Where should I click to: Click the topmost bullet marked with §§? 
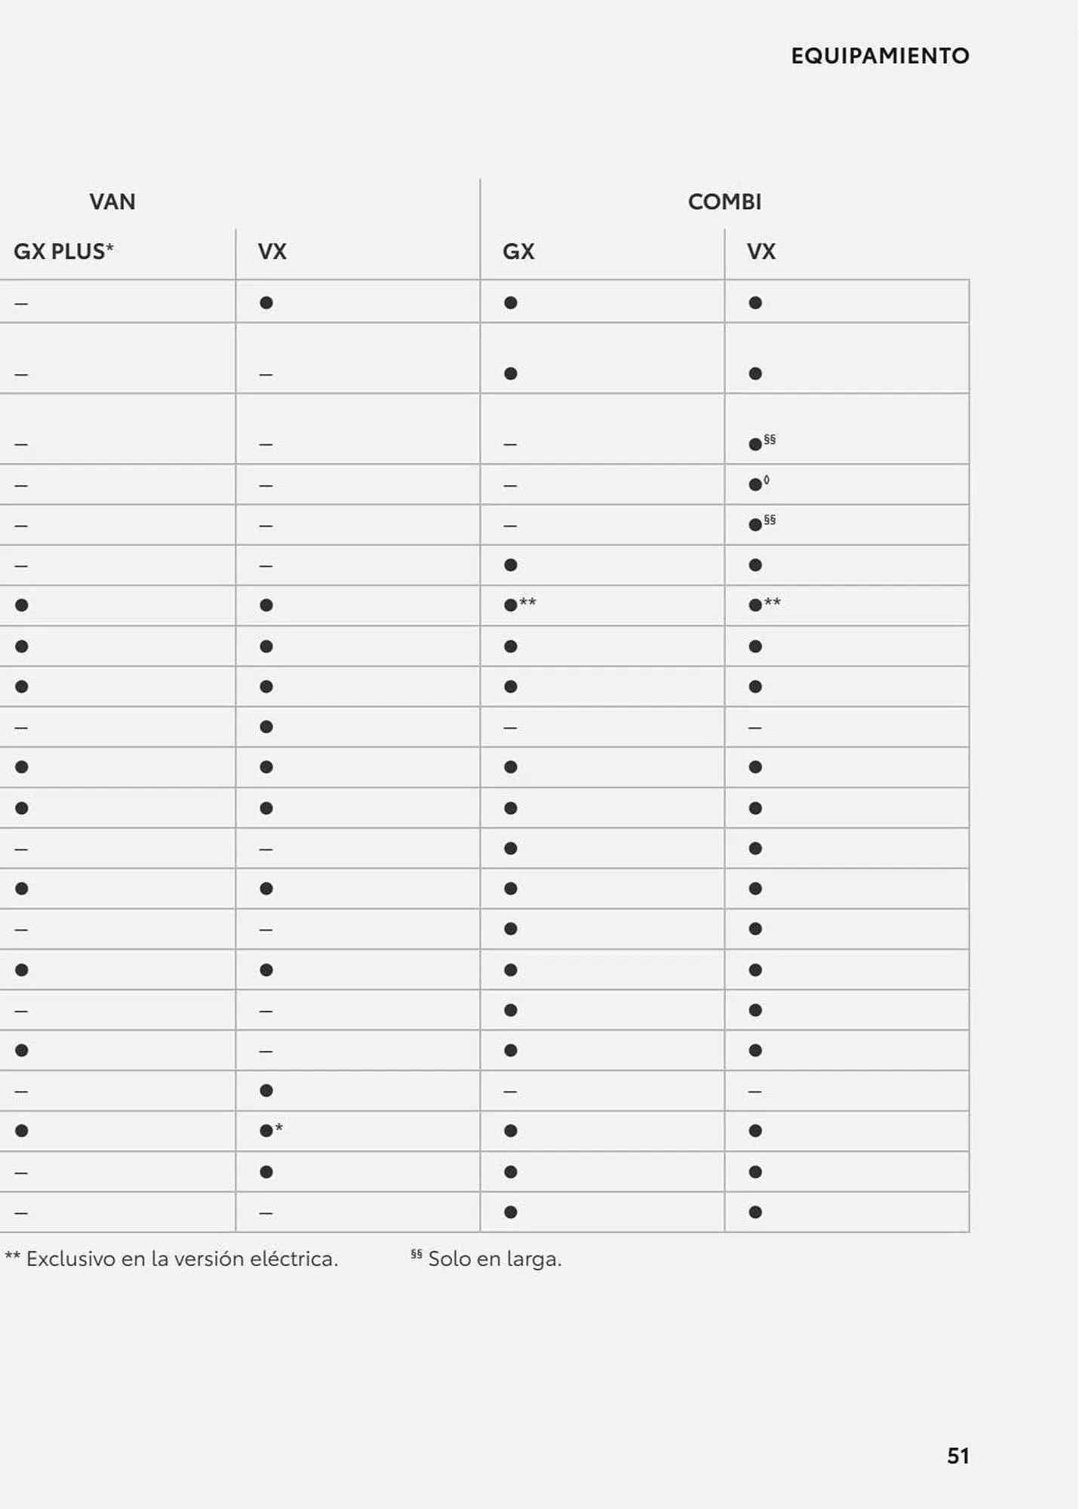755,444
